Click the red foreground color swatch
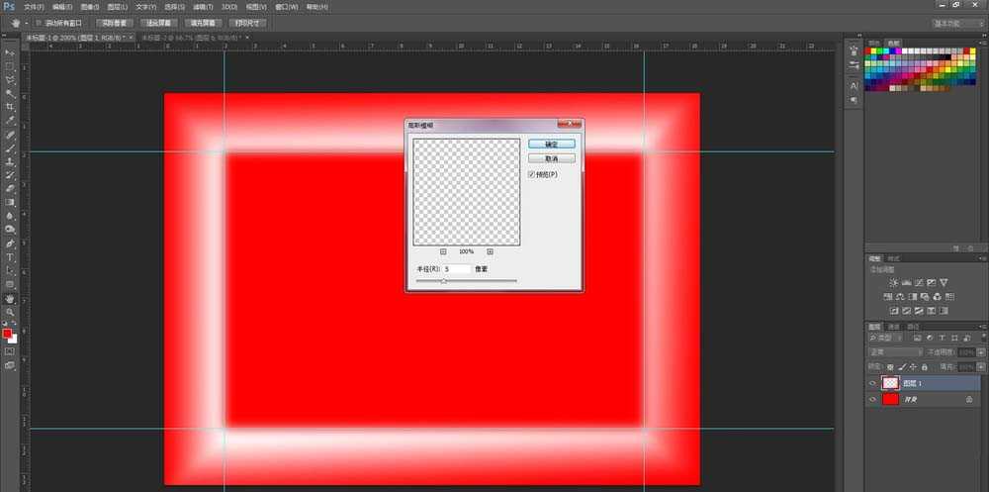Image resolution: width=989 pixels, height=492 pixels. point(8,334)
